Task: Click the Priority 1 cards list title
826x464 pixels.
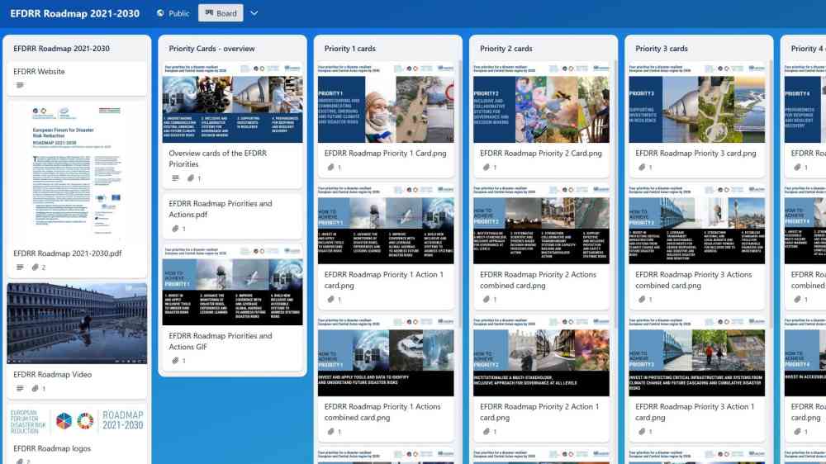Action: point(349,49)
